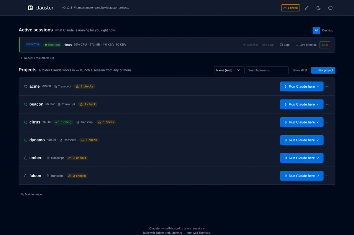Open the citrus Transcript

[x=85, y=122]
